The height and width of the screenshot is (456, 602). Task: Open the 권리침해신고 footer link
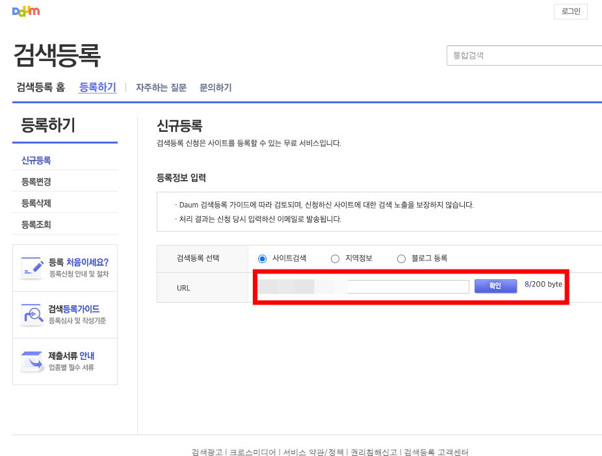[x=374, y=452]
